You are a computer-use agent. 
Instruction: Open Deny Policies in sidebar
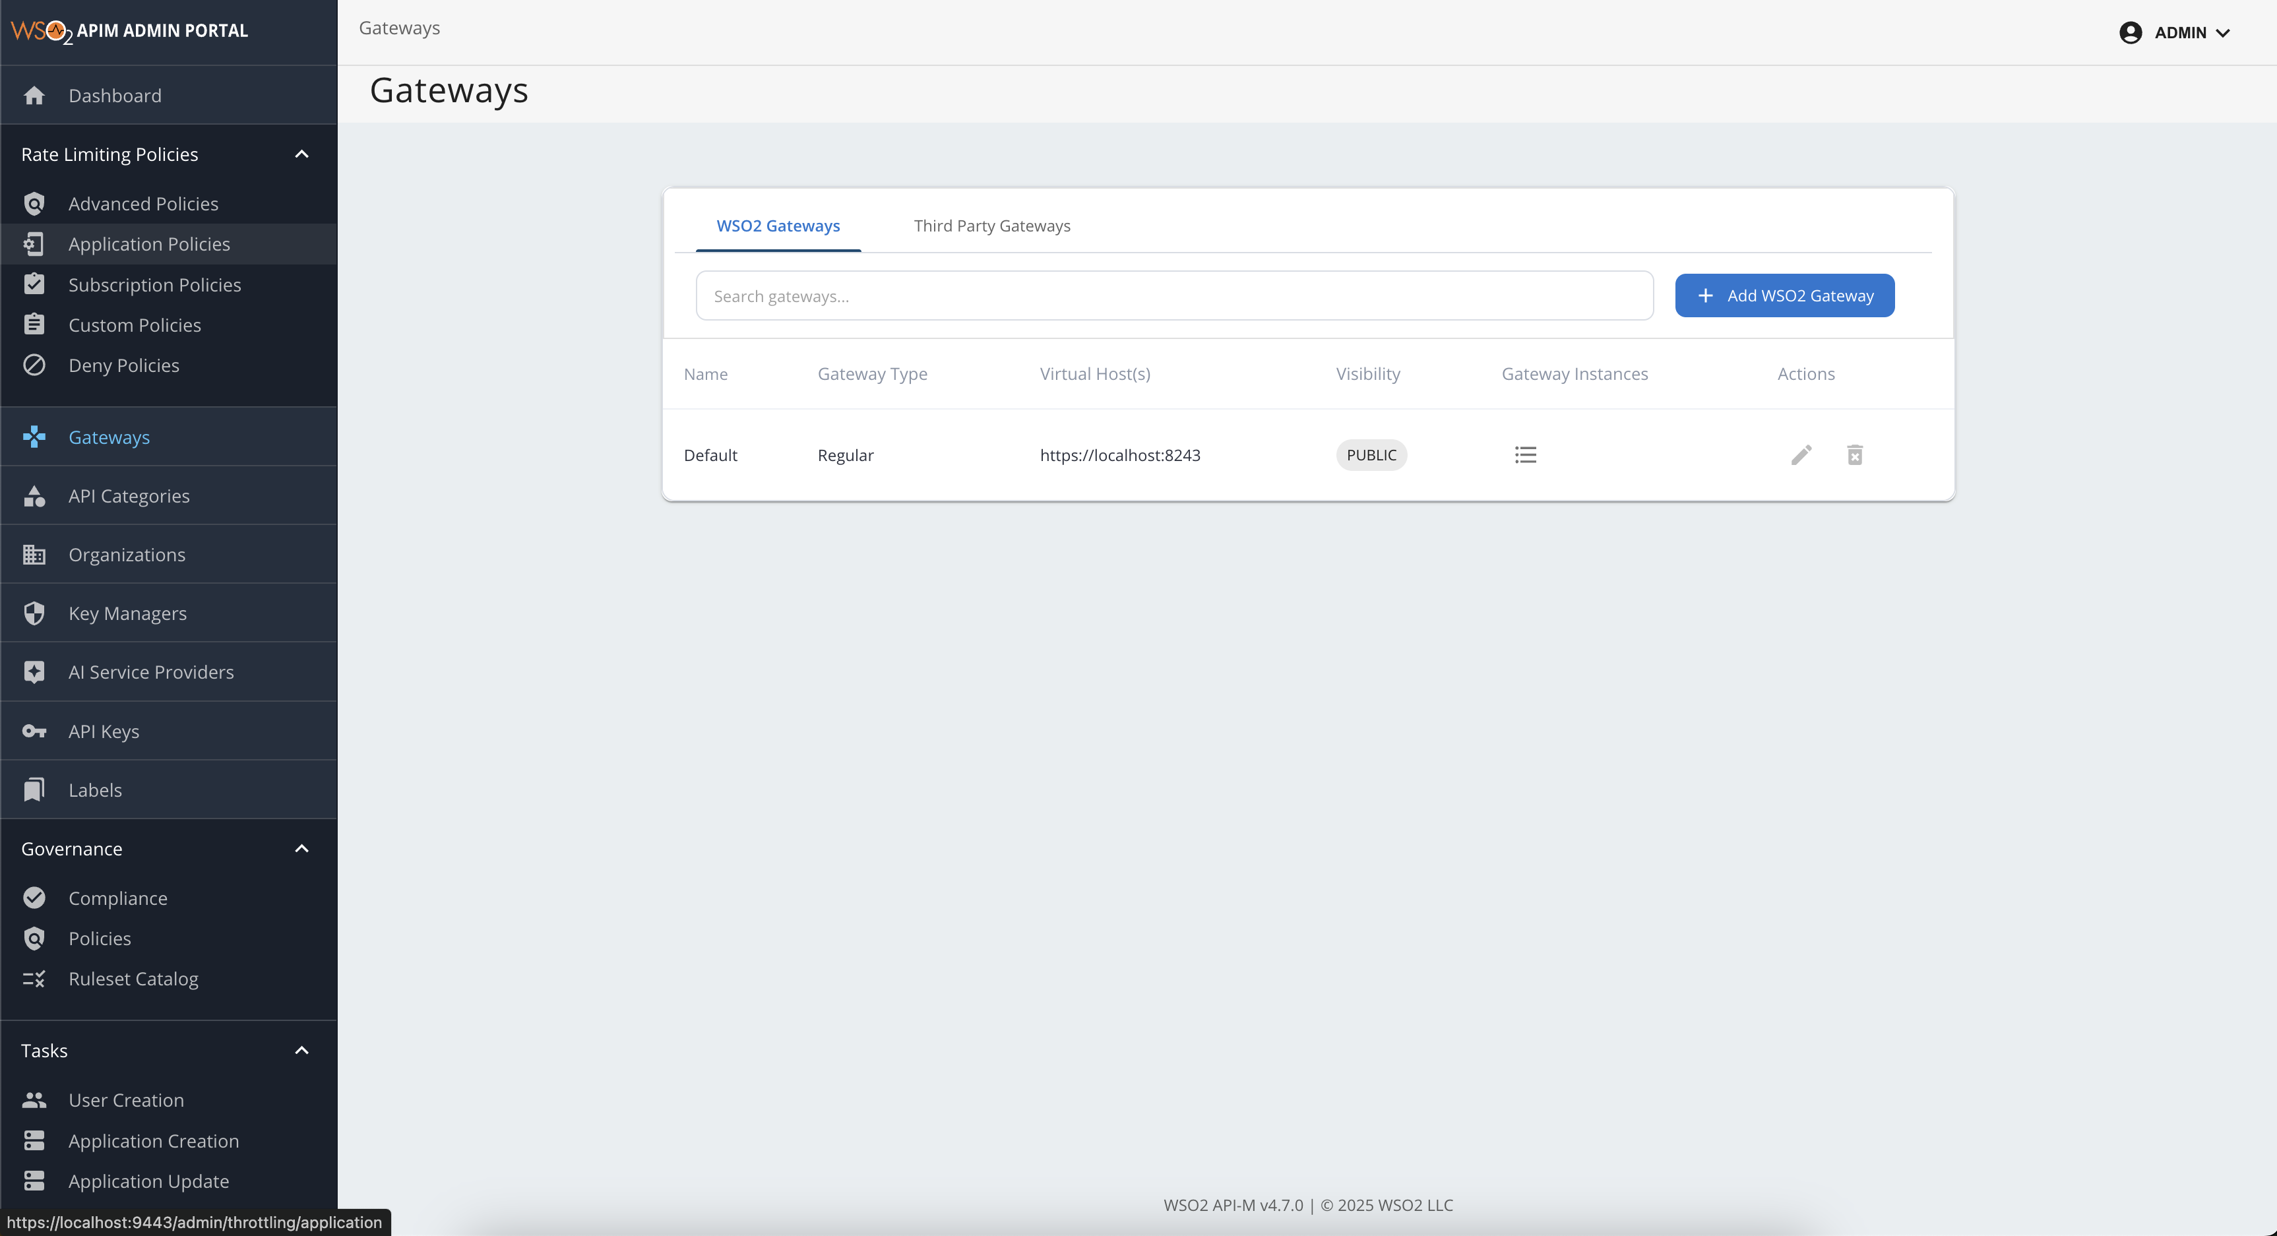169,365
